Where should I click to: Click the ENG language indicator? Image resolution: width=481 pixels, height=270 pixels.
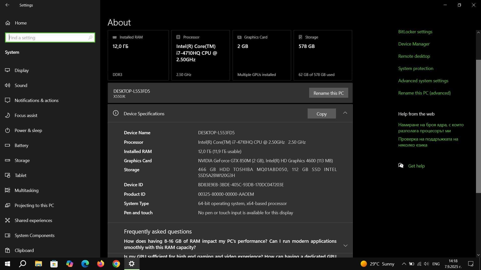tap(436, 264)
